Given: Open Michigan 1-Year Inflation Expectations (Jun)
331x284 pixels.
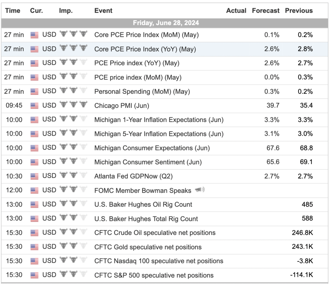Looking at the screenshot, I should pyautogui.click(x=159, y=120).
